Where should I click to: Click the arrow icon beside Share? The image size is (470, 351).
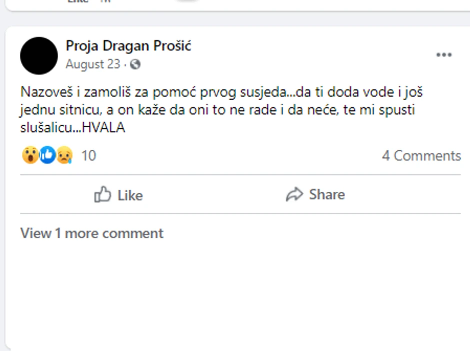coord(294,194)
